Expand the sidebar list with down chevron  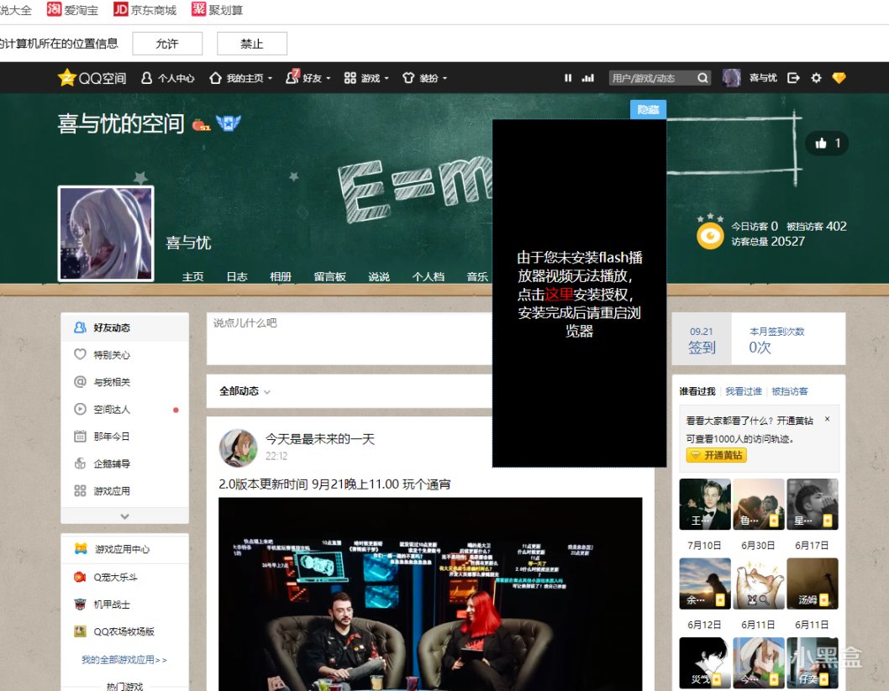[x=124, y=516]
